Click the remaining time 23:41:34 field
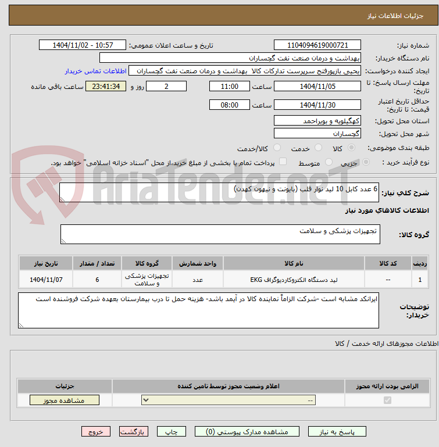Image resolution: width=439 pixels, height=447 pixels. (106, 86)
